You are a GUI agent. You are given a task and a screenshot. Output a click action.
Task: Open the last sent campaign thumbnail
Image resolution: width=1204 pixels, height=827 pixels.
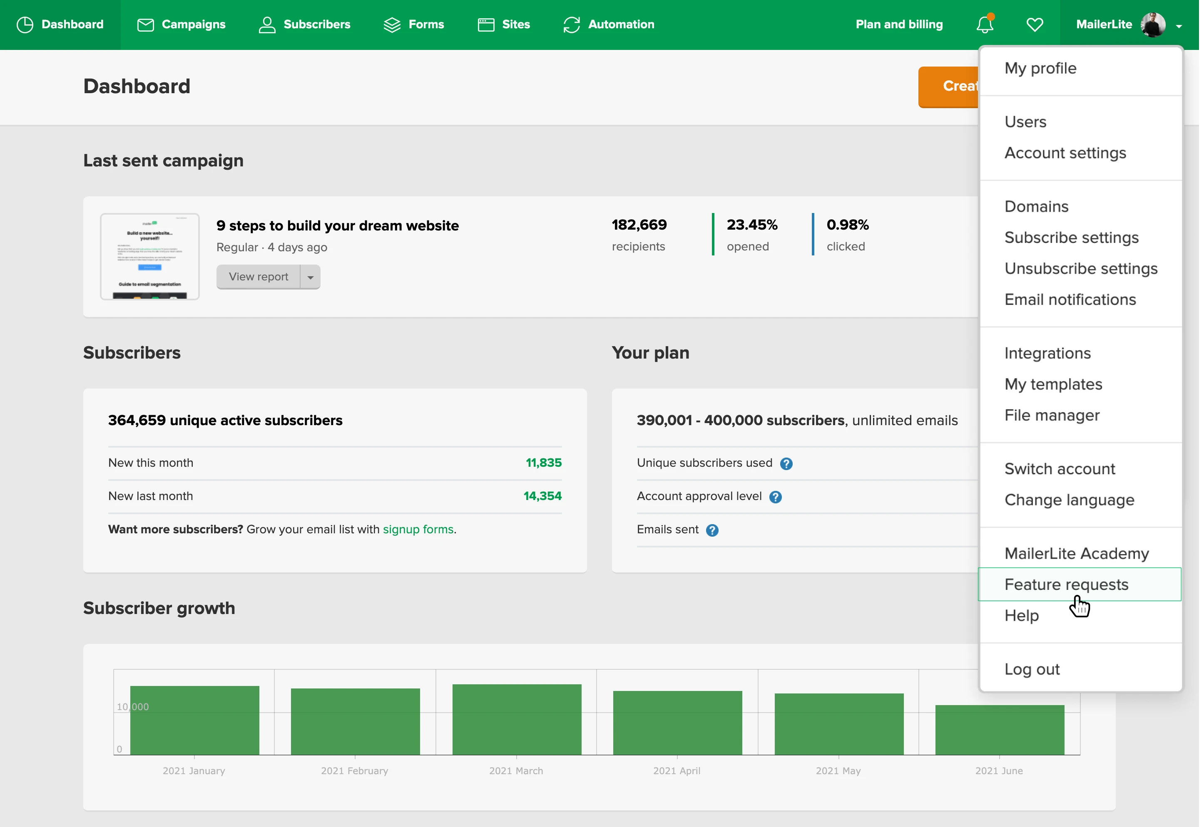[150, 257]
